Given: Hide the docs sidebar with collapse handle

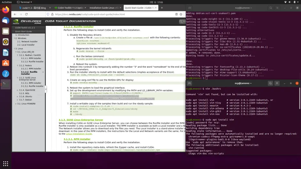Looking at the screenshot, I should pyautogui.click(x=46, y=89).
